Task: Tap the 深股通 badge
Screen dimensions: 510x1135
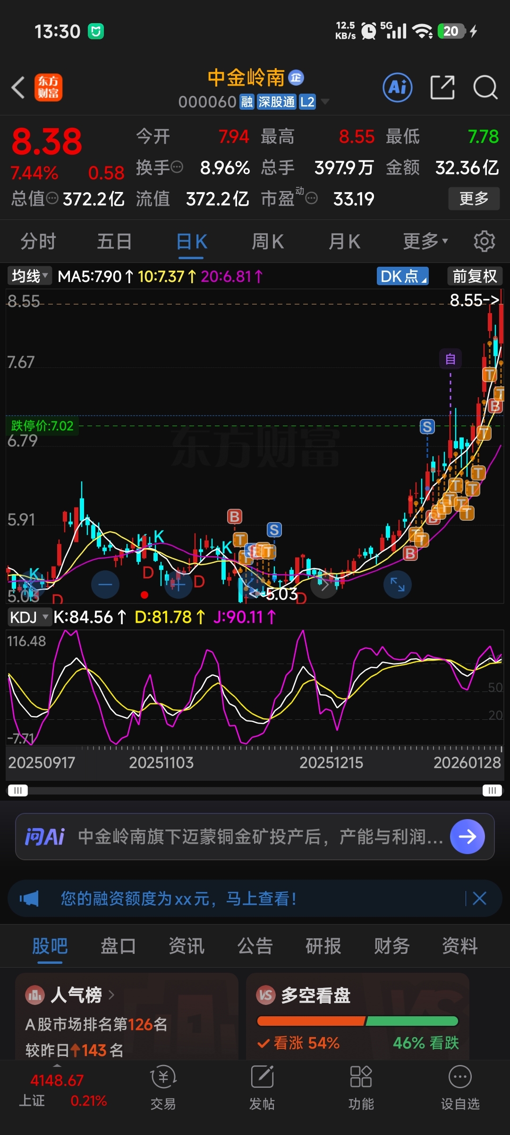Action: (x=276, y=102)
